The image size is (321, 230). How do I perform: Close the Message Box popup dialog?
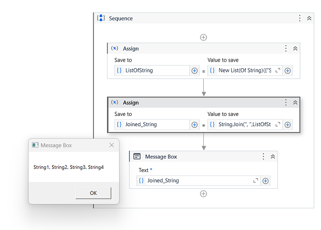[111, 145]
